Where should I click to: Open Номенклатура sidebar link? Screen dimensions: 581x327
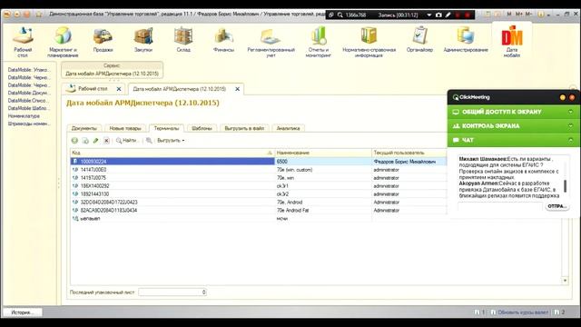tap(24, 116)
